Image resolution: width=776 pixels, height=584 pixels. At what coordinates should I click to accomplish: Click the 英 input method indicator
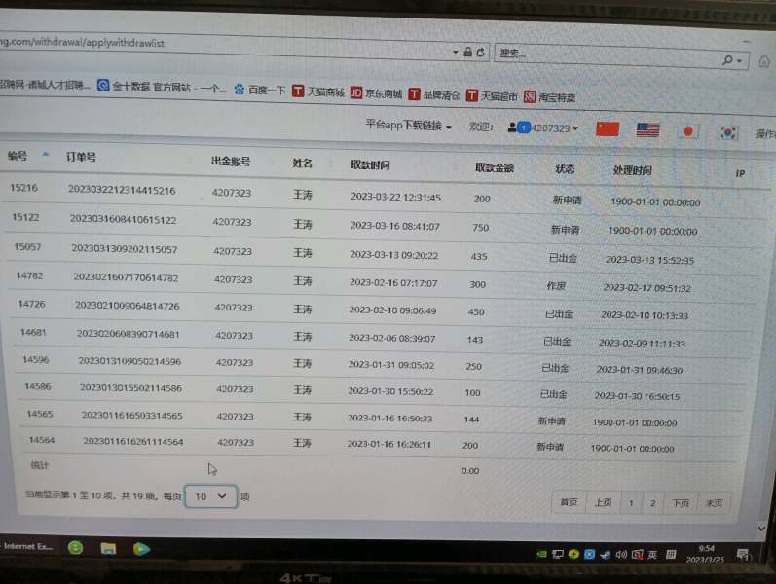pyautogui.click(x=652, y=555)
